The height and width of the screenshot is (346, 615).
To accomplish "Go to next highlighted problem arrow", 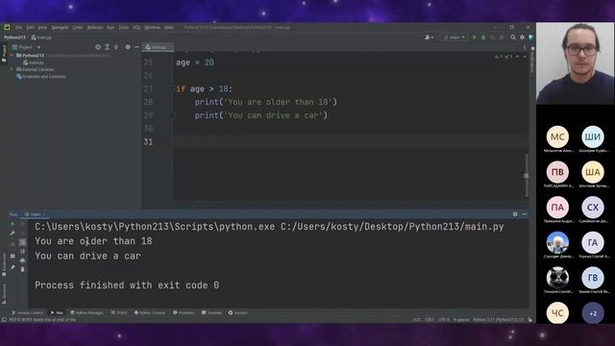I will (x=525, y=57).
